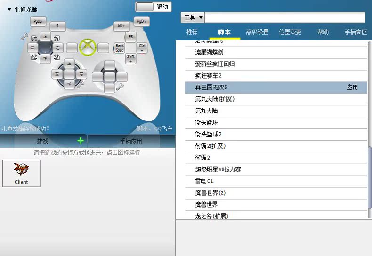Image resolution: width=372 pixels, height=256 pixels.
Task: Select the 疯狂赛车2 script
Action: pyautogui.click(x=276, y=76)
